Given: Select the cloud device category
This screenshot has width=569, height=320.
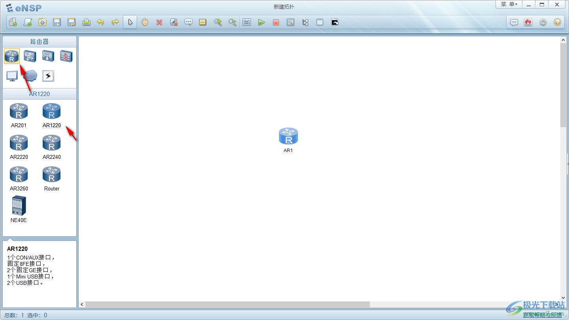Looking at the screenshot, I should coord(30,76).
